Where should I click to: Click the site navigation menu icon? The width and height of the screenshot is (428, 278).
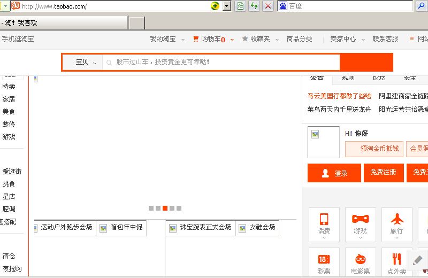pos(412,38)
